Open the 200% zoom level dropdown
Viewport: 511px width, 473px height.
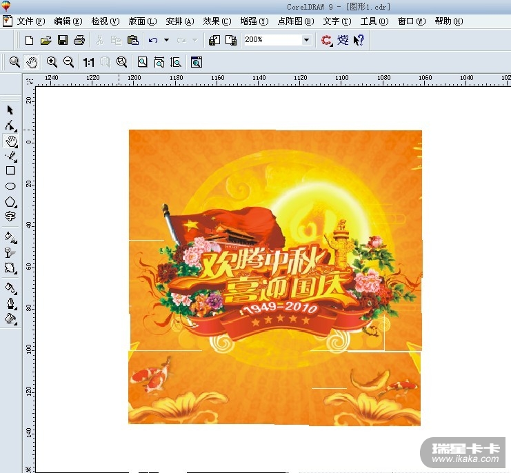pos(306,40)
